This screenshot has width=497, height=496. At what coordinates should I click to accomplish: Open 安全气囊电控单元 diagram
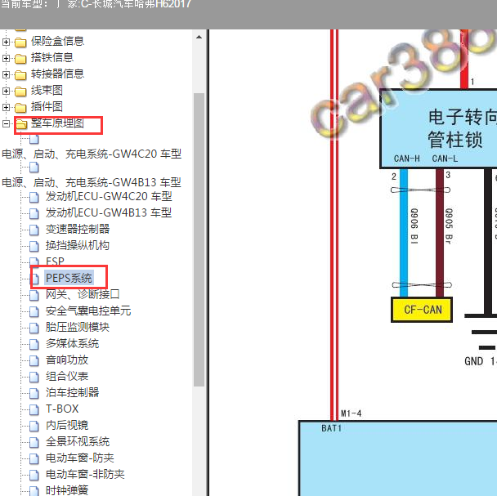tap(88, 311)
